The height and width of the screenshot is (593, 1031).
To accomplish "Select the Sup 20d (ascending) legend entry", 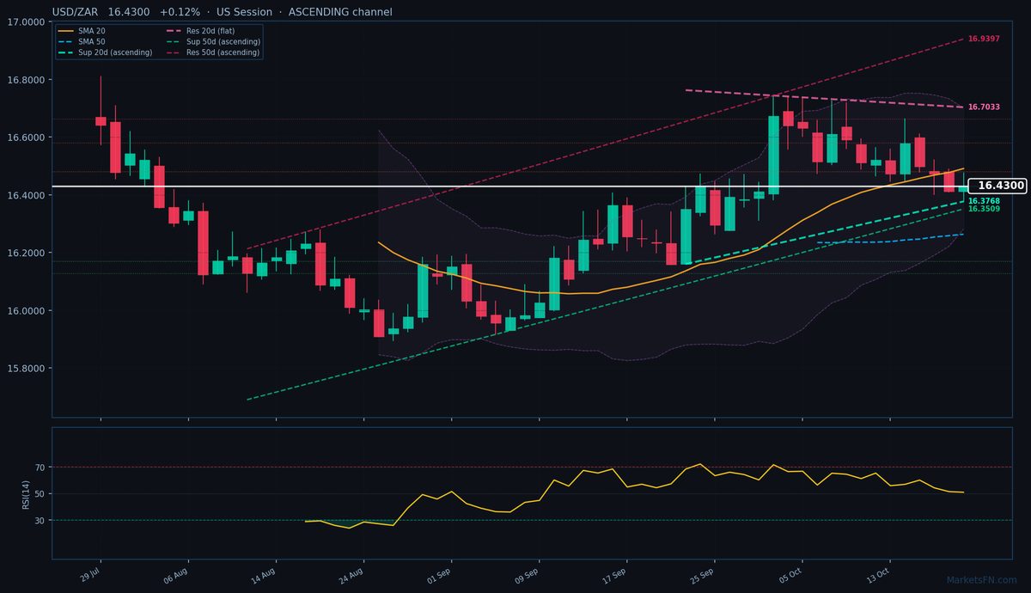I will point(106,52).
